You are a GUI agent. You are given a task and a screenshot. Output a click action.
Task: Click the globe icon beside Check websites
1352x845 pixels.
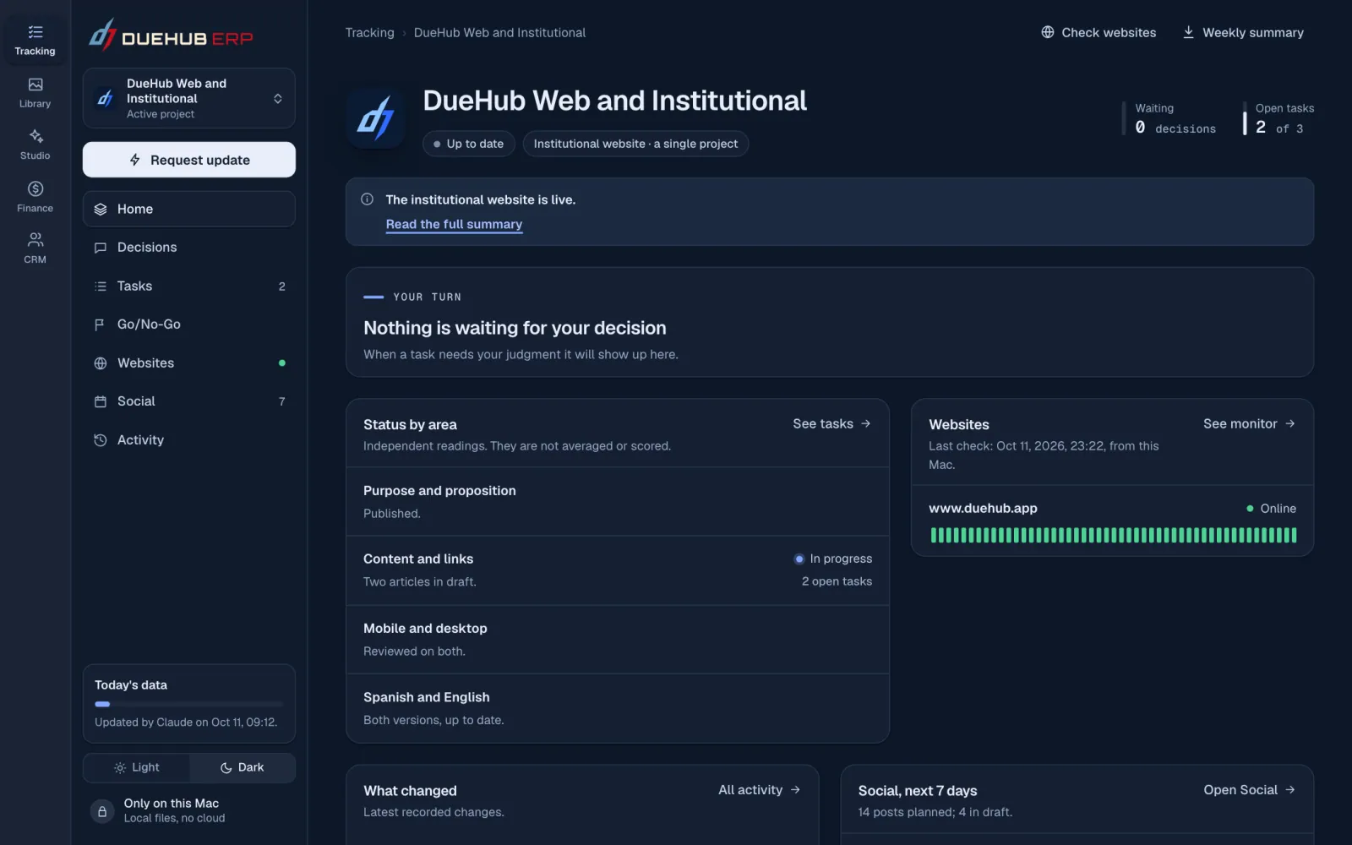click(1048, 32)
